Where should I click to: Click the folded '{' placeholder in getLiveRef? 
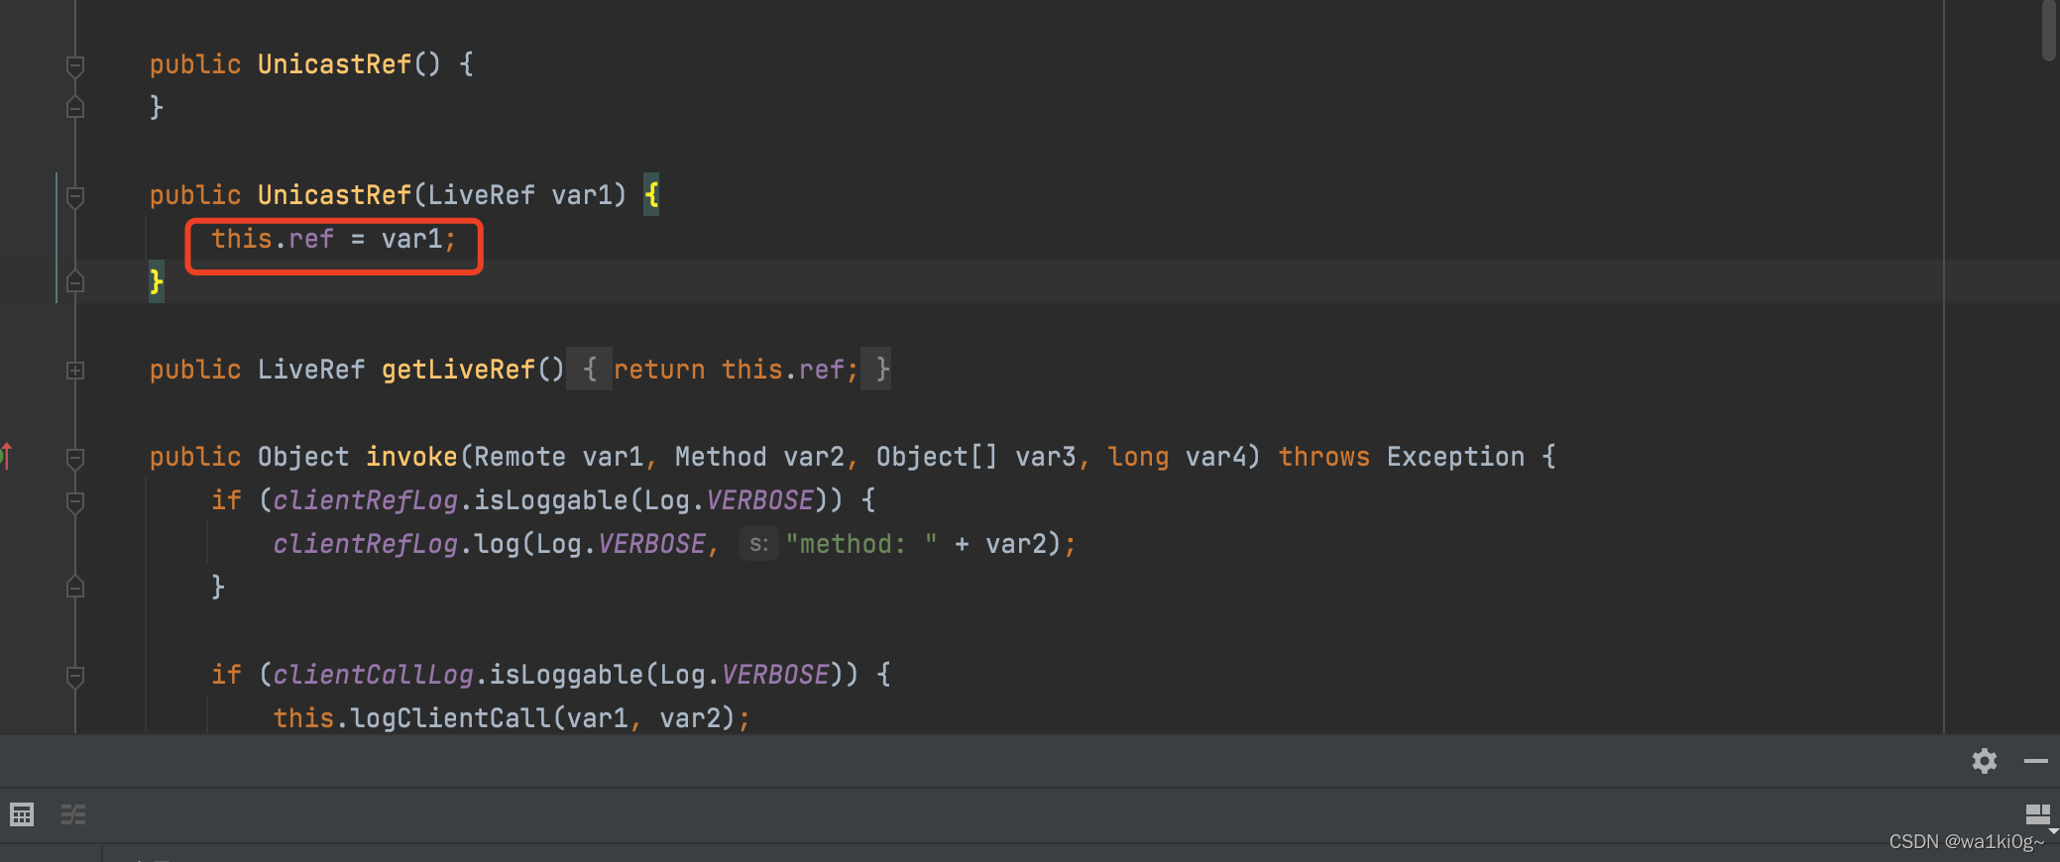(x=589, y=369)
